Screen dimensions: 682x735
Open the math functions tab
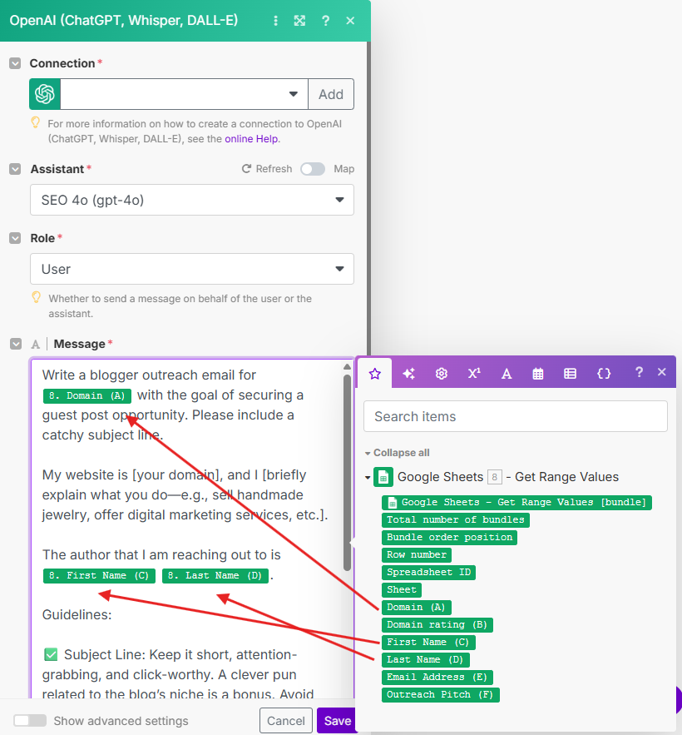click(x=474, y=374)
